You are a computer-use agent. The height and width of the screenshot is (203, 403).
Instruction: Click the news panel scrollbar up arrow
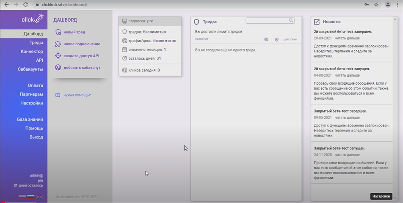tap(395, 19)
